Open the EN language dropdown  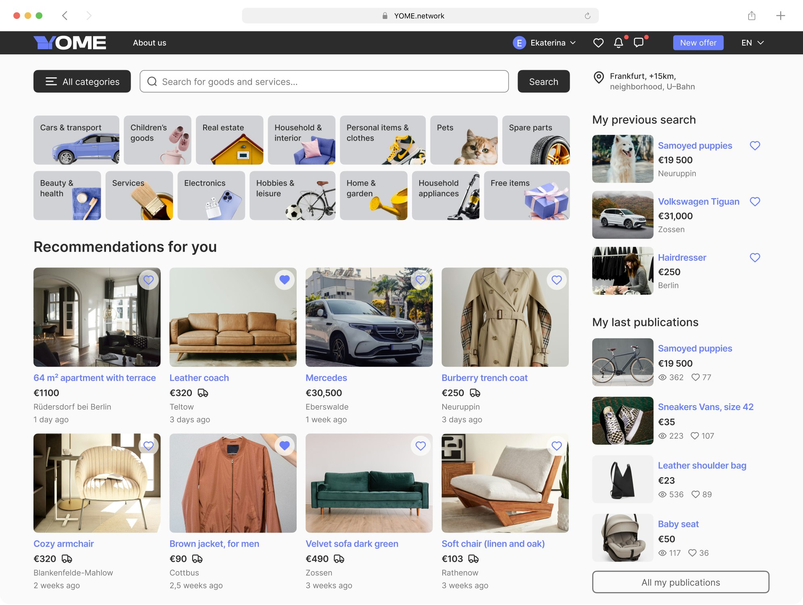tap(752, 43)
